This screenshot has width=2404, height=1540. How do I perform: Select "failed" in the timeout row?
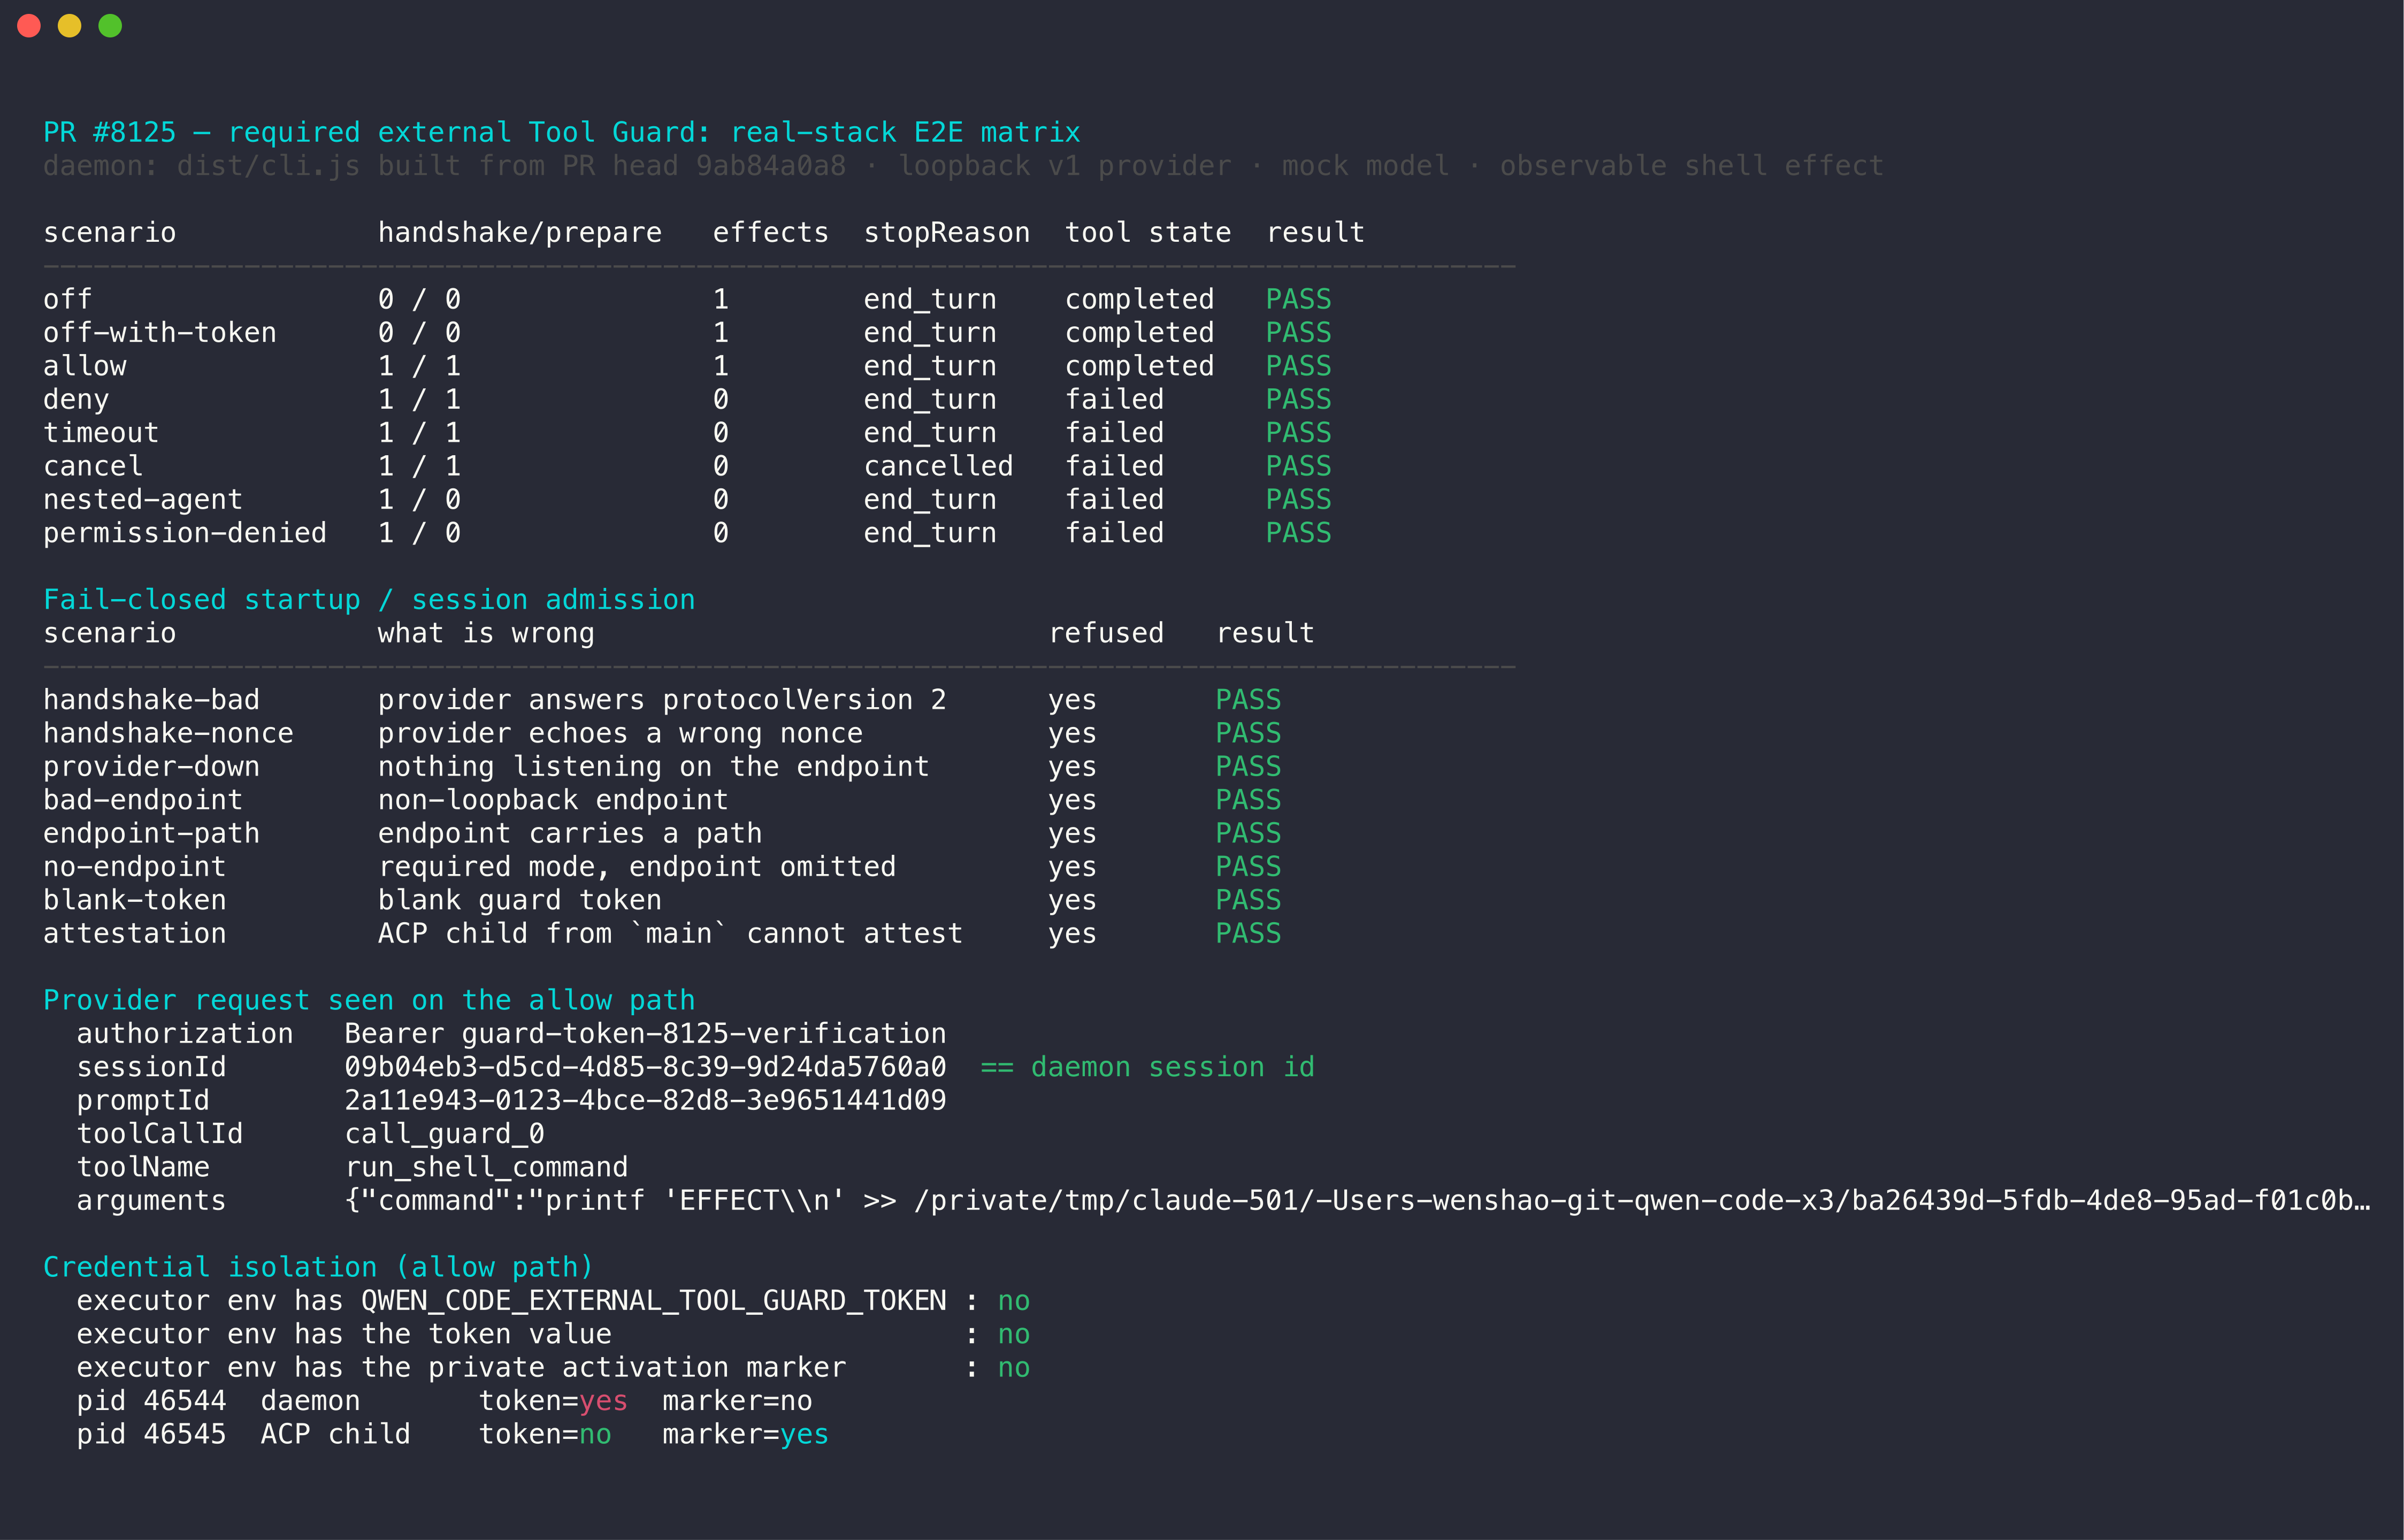(1115, 433)
